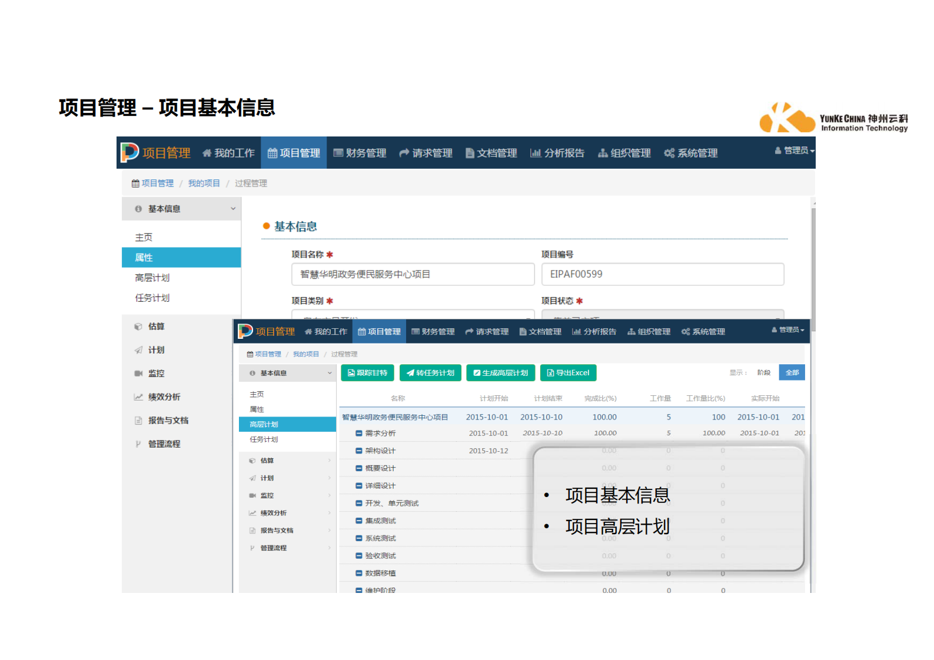Collapse the 详细设计 row
Image resolution: width=934 pixels, height=660 pixels.
[x=359, y=486]
